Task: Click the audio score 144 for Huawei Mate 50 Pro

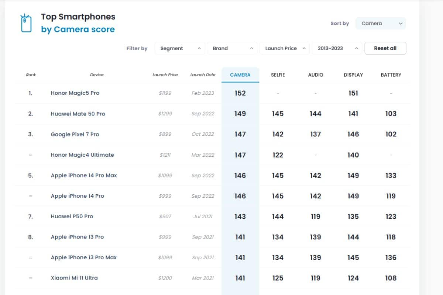Action: click(x=316, y=114)
